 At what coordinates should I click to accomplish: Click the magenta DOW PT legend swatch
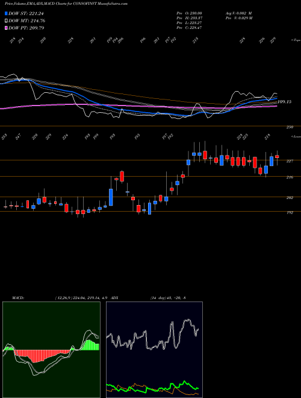[x=6, y=28]
